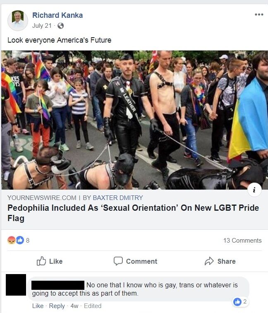This screenshot has height=313, width=268.
Task: Click the commenter's blacked-out avatar
Action: (x=16, y=285)
